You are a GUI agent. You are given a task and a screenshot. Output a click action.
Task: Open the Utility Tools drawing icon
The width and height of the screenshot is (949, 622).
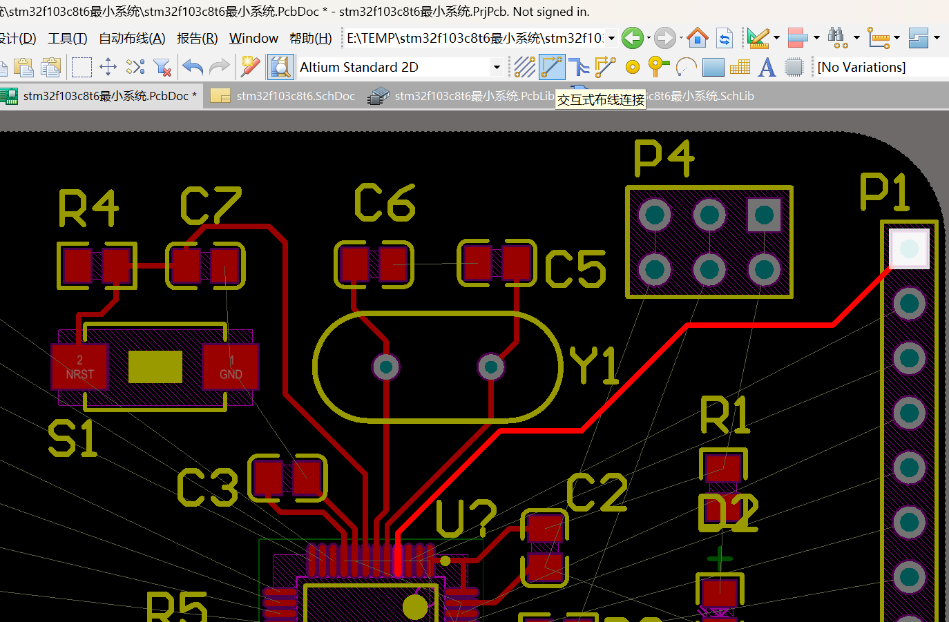pos(758,38)
